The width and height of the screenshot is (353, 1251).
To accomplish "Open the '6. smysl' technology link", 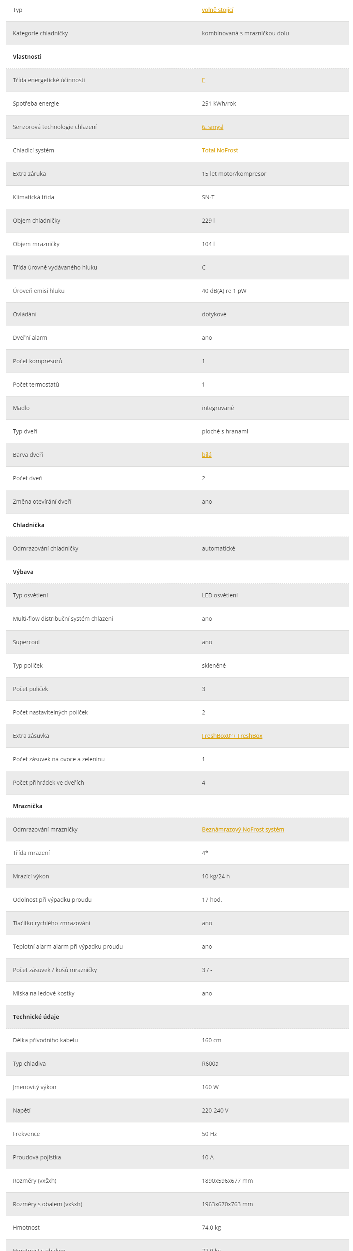I will [x=212, y=127].
